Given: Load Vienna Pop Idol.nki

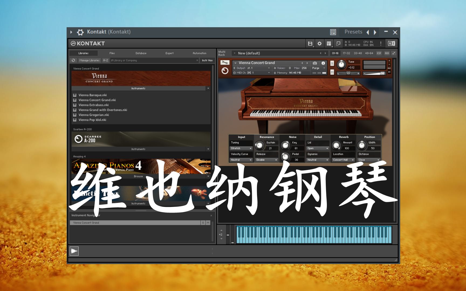Looking at the screenshot, I should (92, 120).
